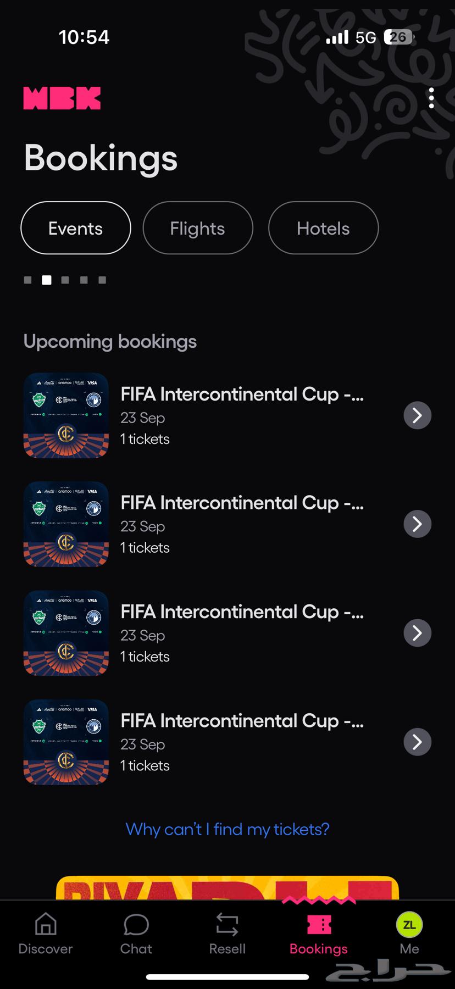Expand the fourth FIFA booking chevron
The width and height of the screenshot is (455, 989).
coord(418,742)
